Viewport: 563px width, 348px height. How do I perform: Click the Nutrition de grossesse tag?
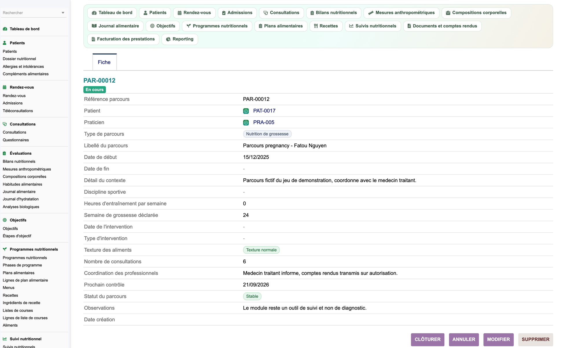267,134
